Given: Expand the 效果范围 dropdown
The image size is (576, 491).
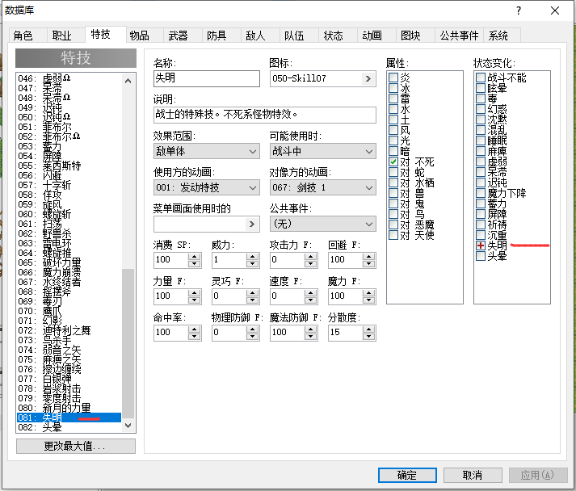Looking at the screenshot, I should [x=207, y=151].
